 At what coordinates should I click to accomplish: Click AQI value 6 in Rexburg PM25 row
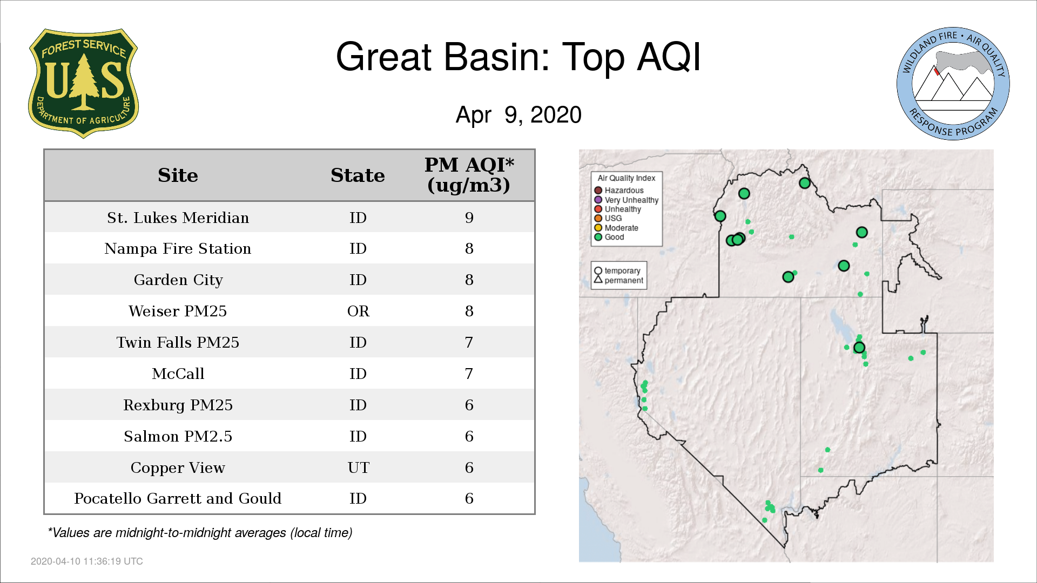pyautogui.click(x=469, y=405)
